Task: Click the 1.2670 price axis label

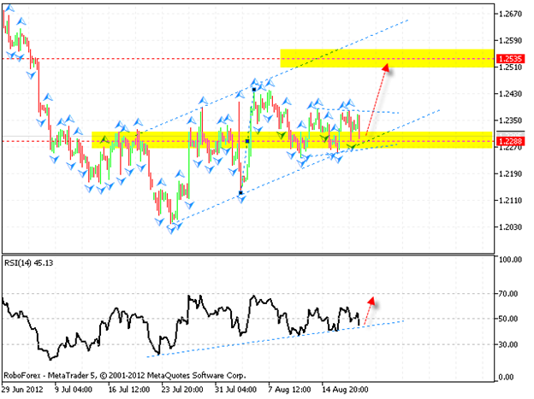Action: click(x=510, y=14)
